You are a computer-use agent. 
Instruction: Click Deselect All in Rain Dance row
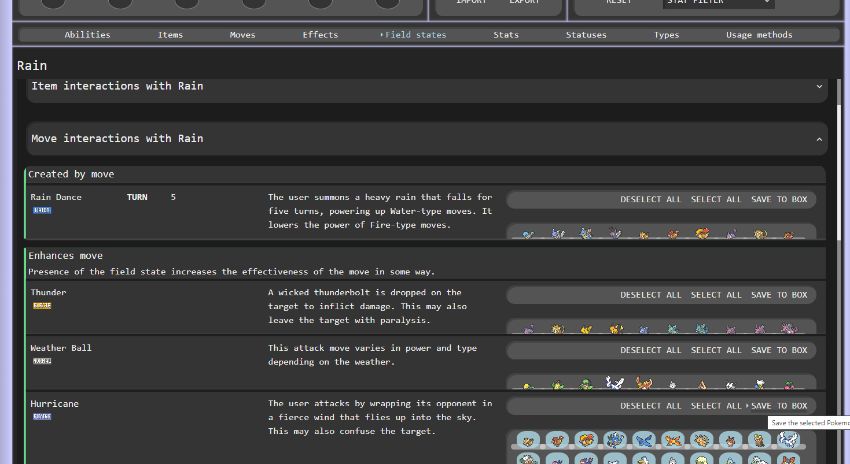651,199
